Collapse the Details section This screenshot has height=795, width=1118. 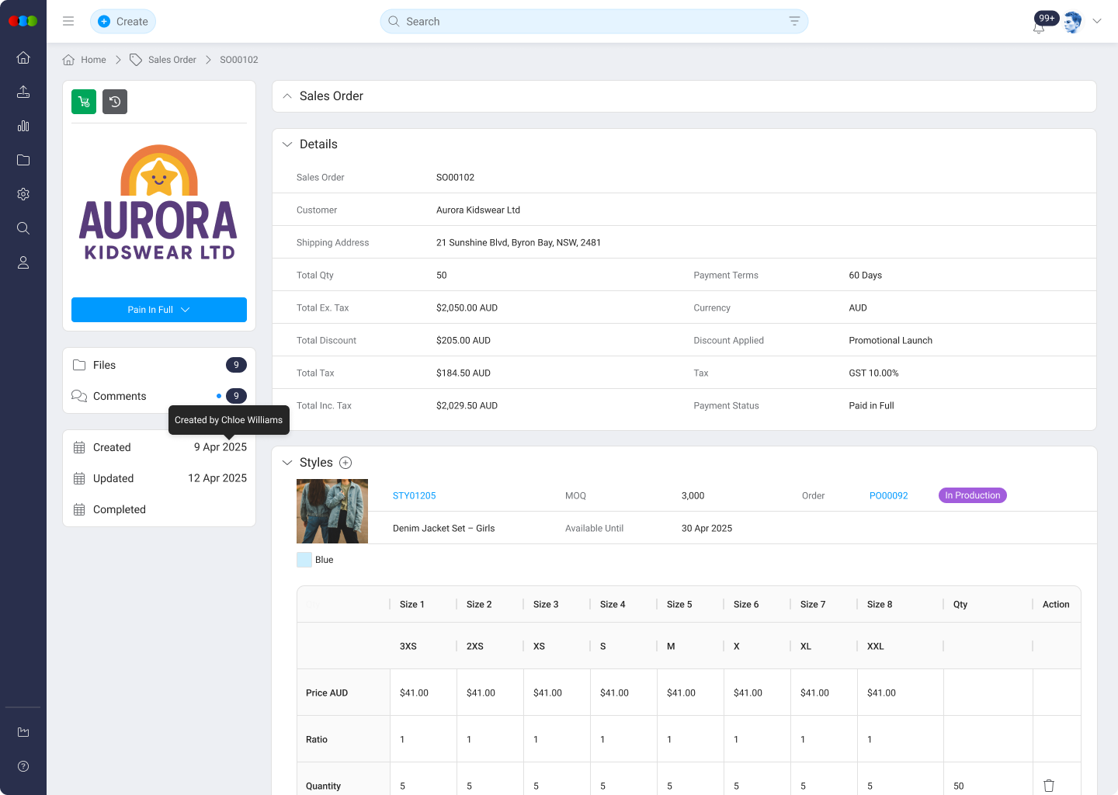point(287,144)
